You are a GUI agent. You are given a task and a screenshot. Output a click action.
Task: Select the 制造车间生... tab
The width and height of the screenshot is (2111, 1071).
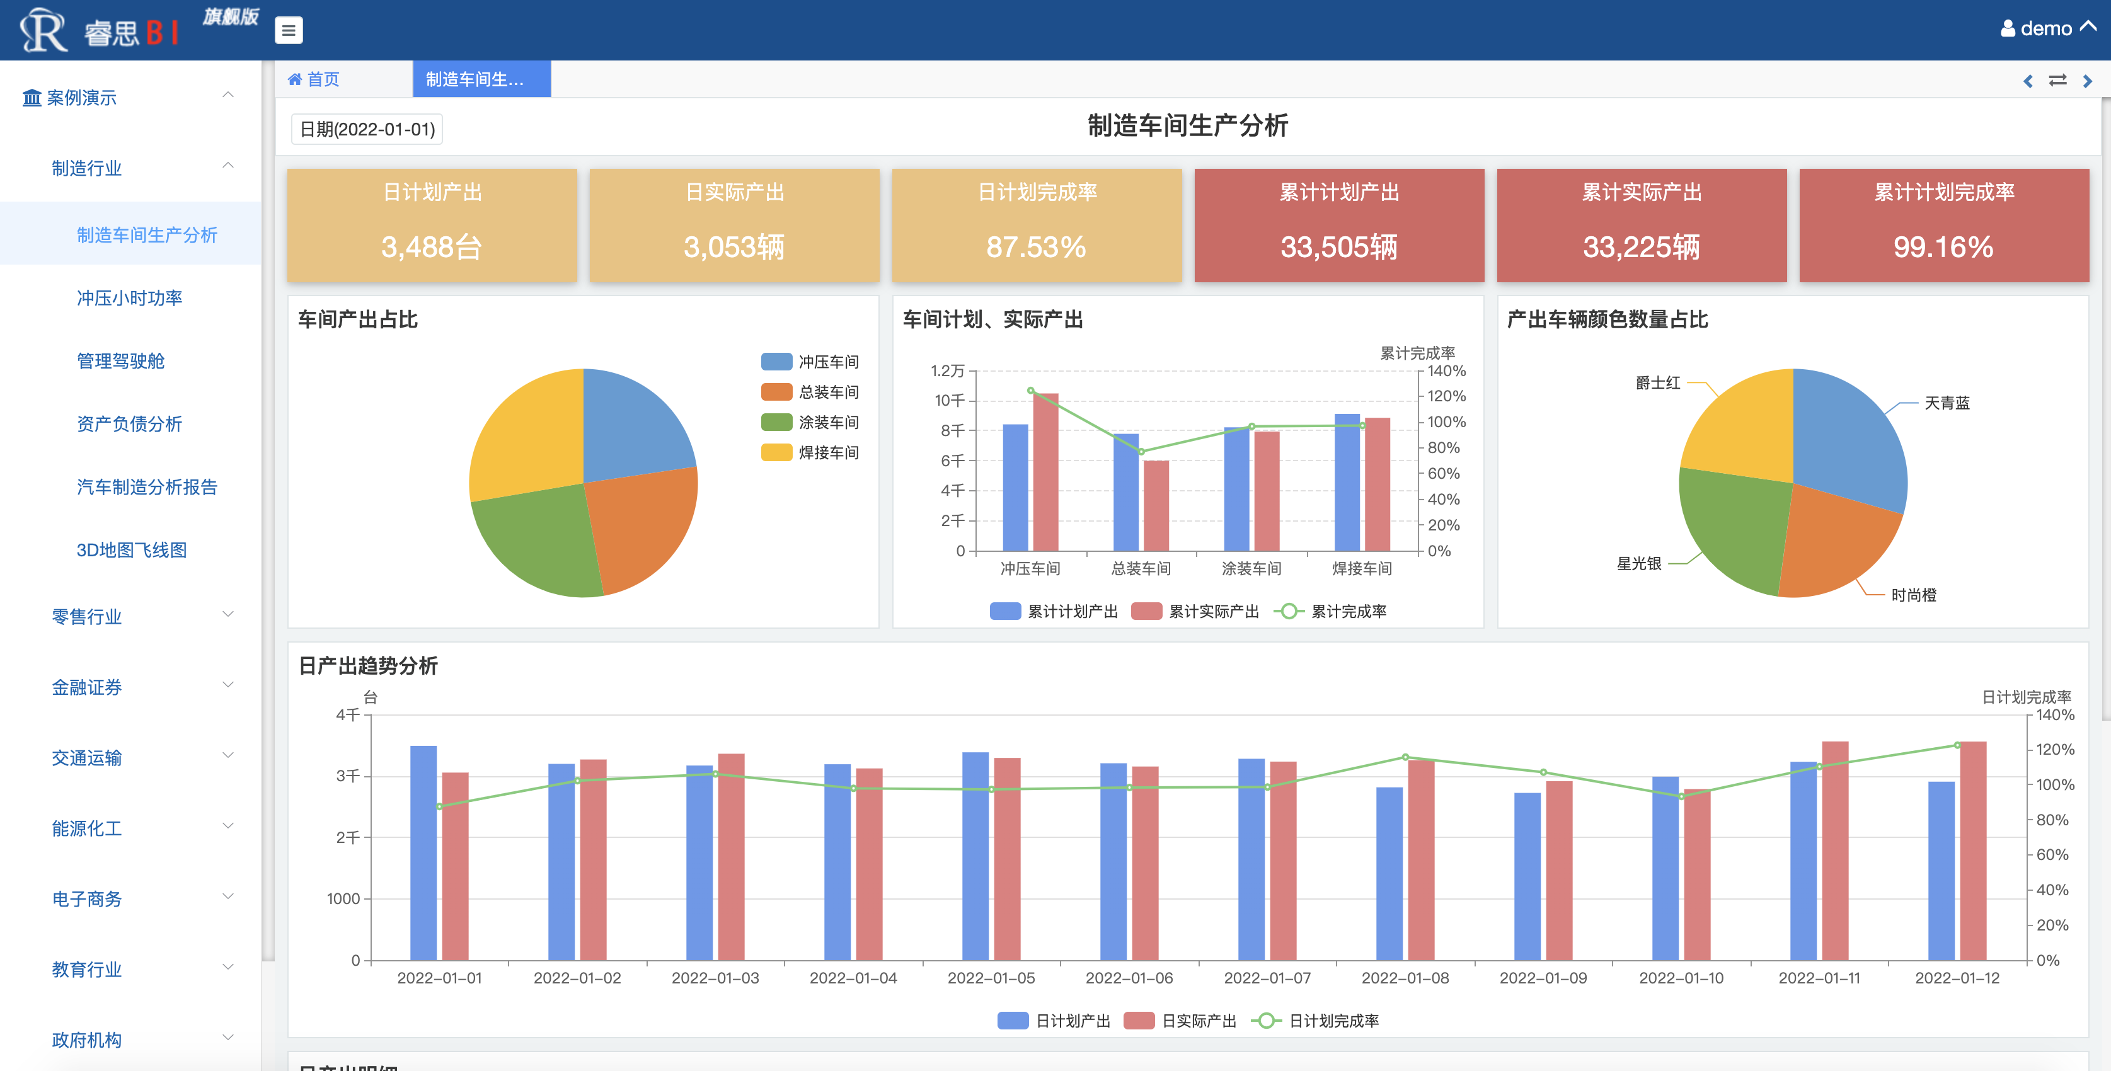click(x=481, y=79)
